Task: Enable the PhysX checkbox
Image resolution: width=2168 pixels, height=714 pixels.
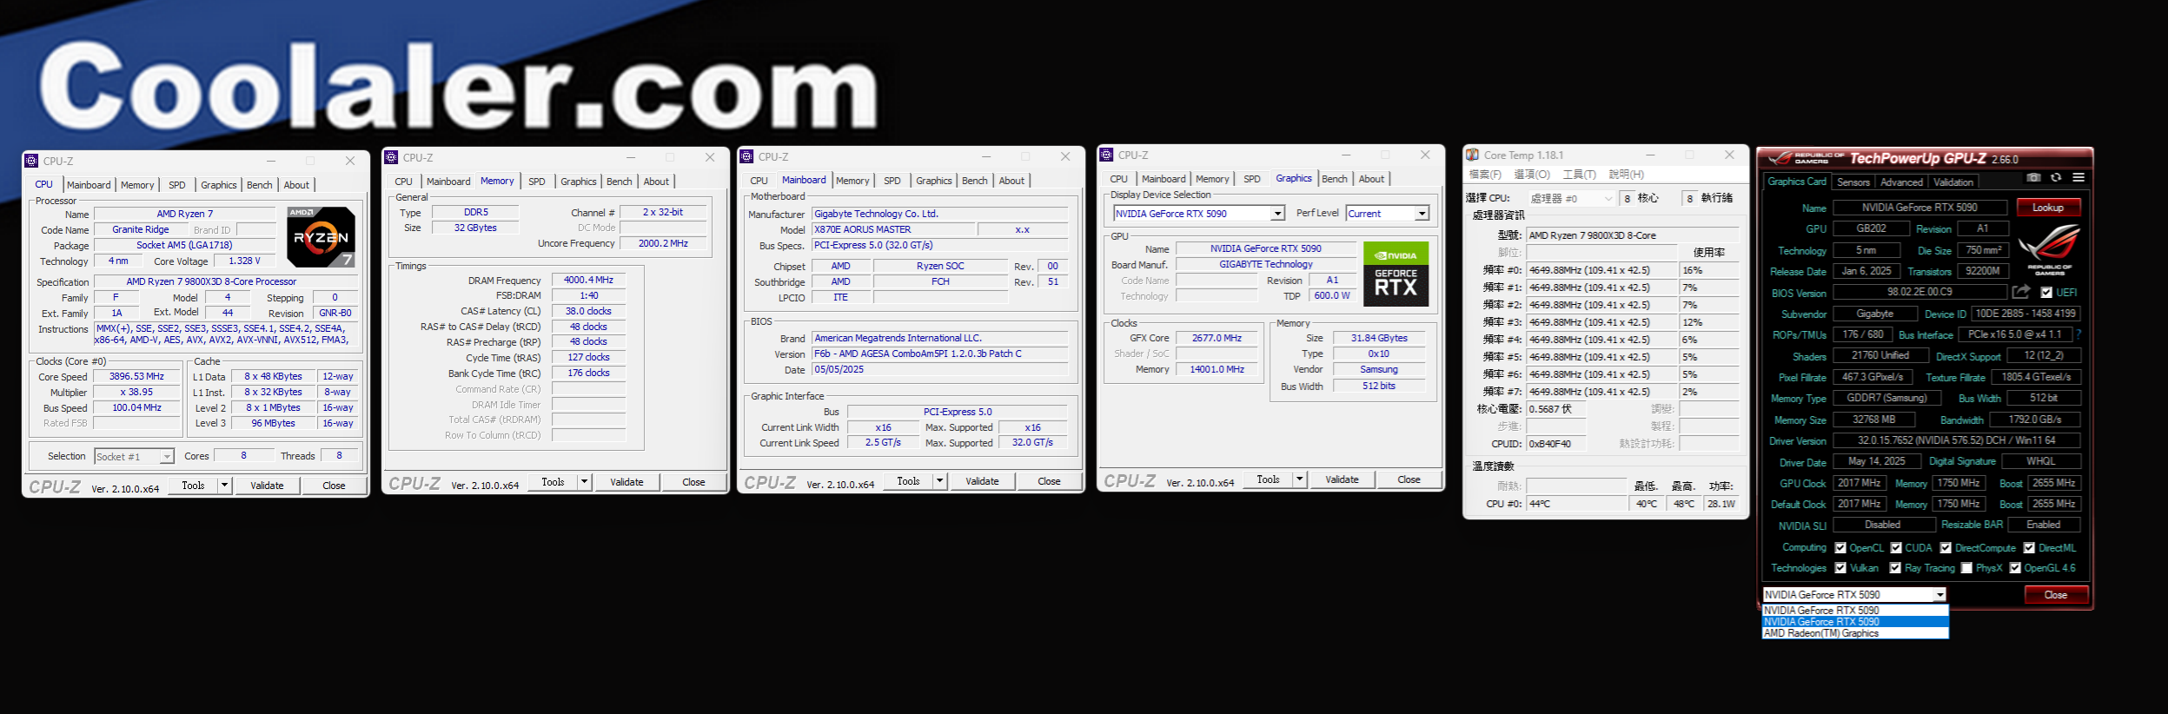Action: [x=1966, y=568]
